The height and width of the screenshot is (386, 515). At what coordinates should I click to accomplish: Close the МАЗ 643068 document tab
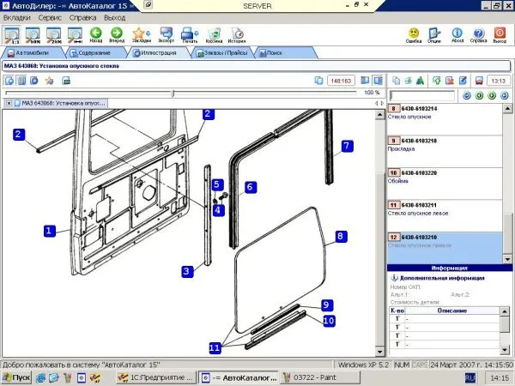click(9, 103)
